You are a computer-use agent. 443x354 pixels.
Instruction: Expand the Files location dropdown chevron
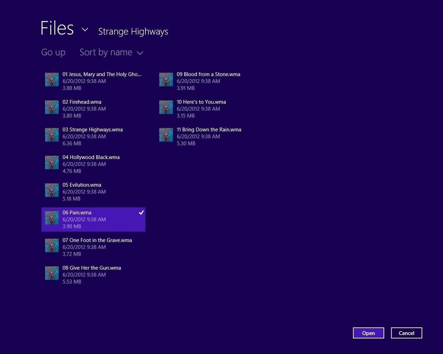tap(85, 29)
